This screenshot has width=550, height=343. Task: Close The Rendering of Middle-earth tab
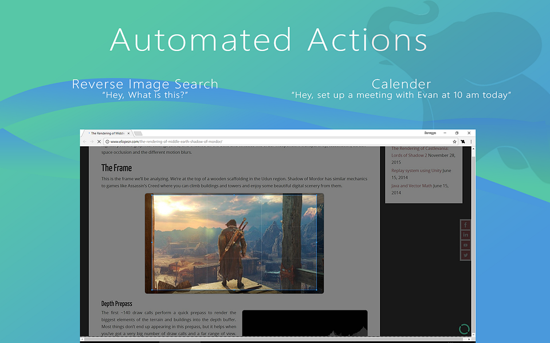pos(128,133)
